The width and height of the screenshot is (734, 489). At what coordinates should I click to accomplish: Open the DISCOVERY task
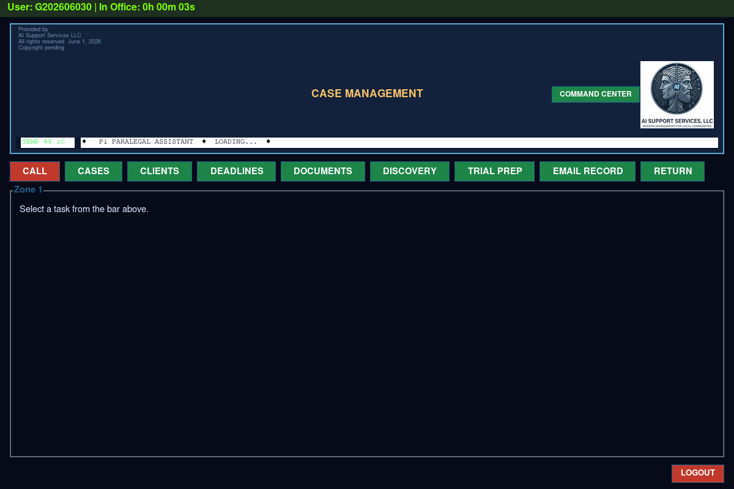click(x=410, y=171)
